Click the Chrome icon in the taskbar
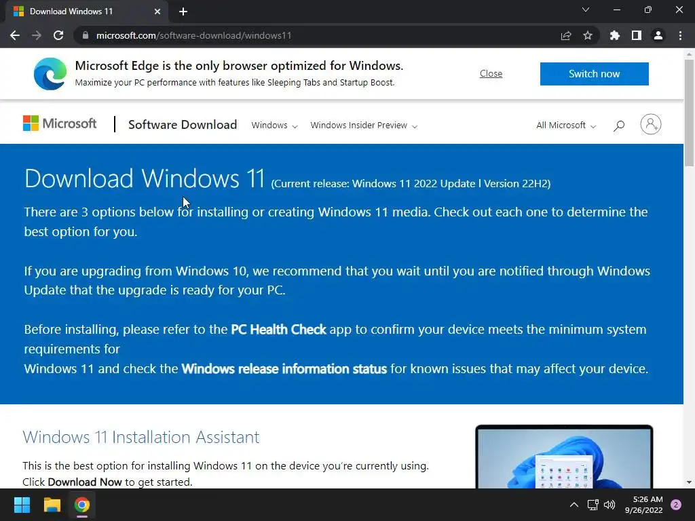 pos(82,505)
